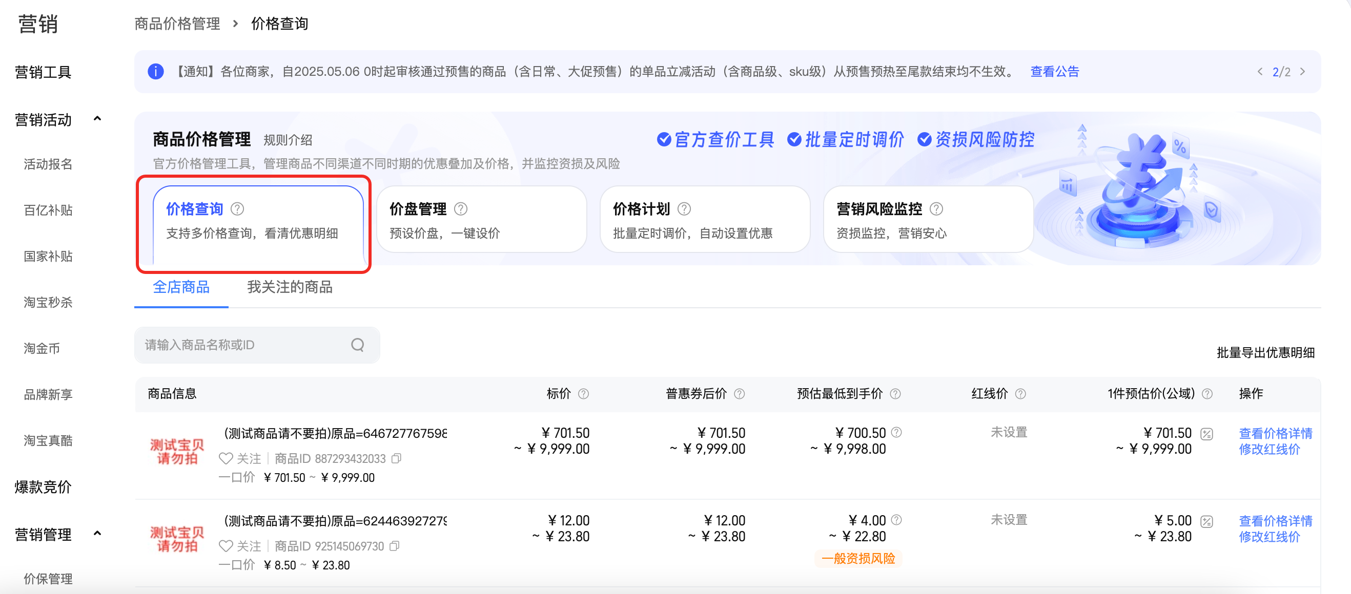The width and height of the screenshot is (1351, 594).
Task: Click help icon next to 营销风险监控
Action: point(937,209)
